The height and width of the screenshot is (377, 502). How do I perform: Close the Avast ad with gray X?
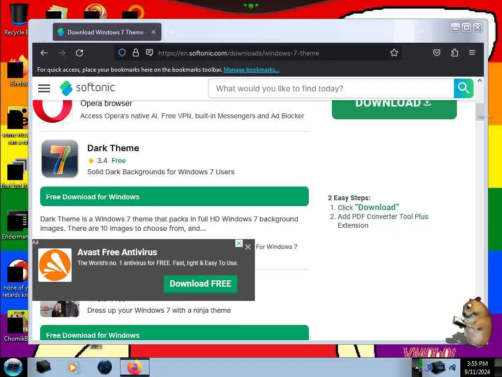[x=248, y=247]
